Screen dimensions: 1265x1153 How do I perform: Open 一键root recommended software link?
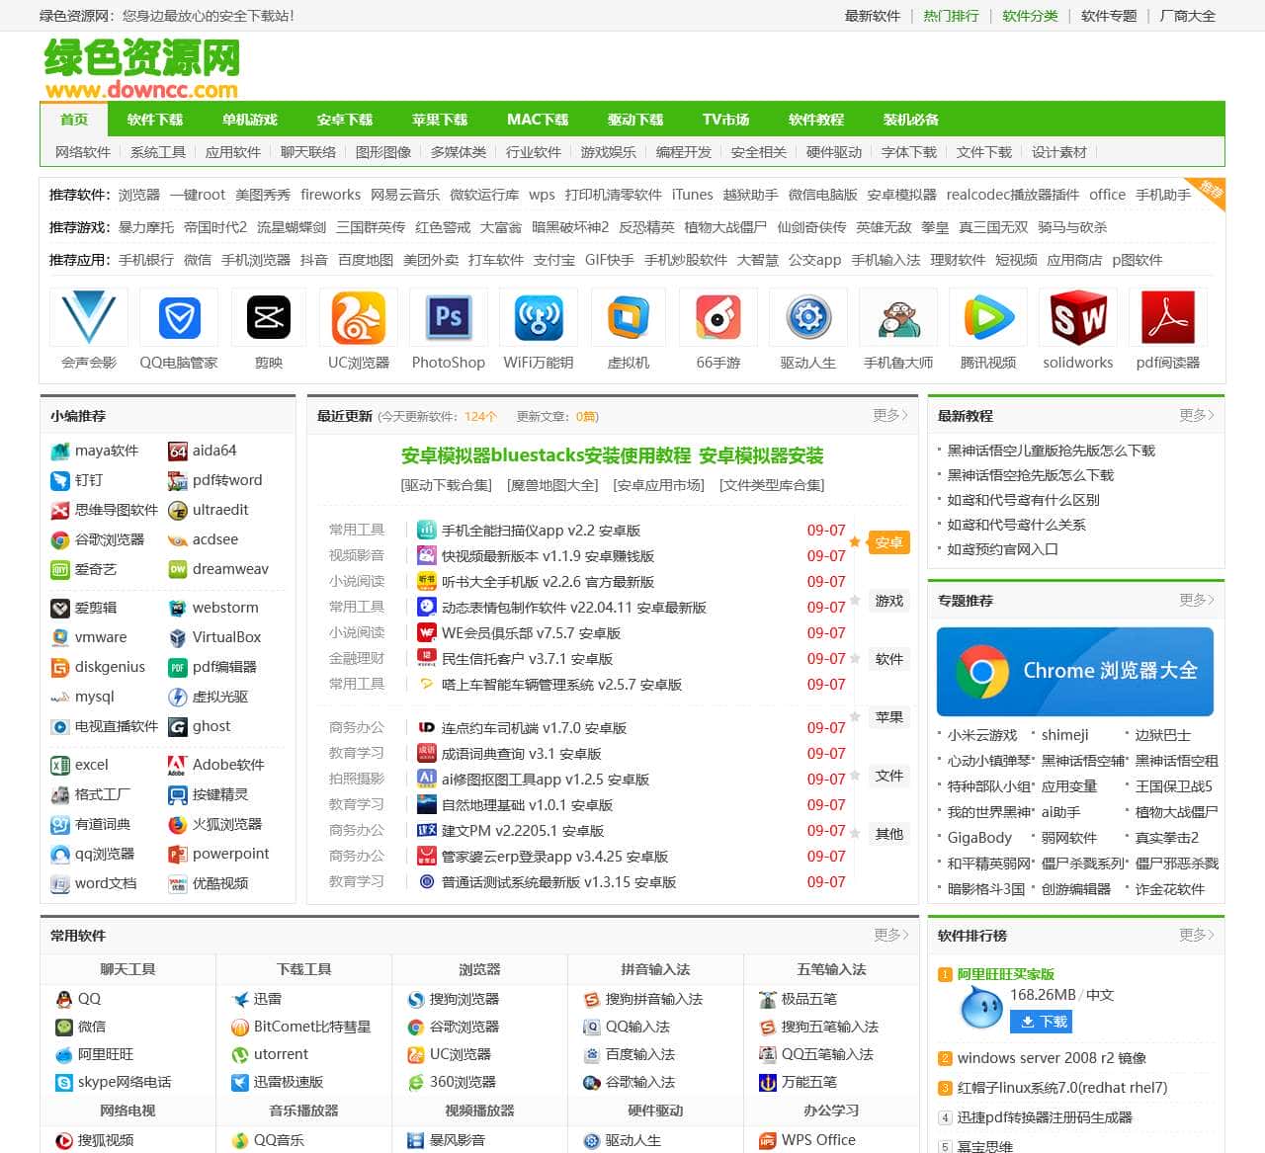point(198,195)
